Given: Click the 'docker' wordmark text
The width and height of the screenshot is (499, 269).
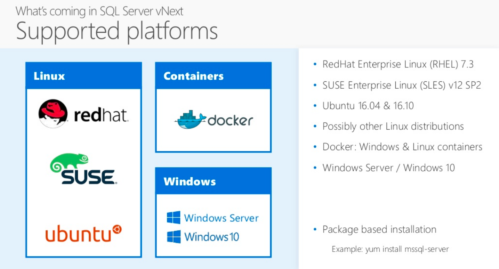Looking at the screenshot, I should (x=231, y=120).
